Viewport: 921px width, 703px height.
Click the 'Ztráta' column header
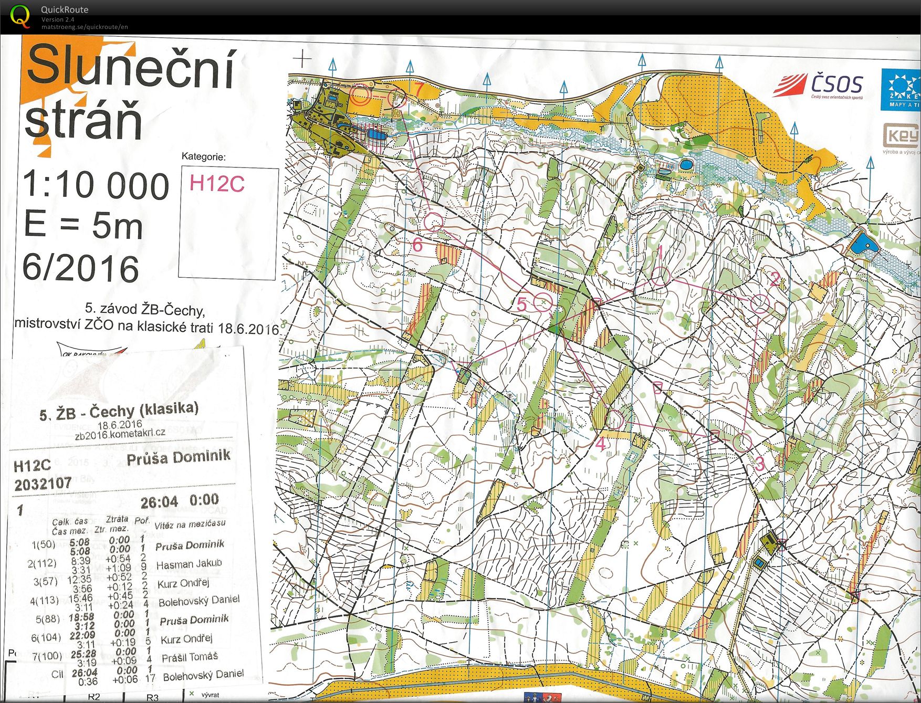pyautogui.click(x=116, y=519)
